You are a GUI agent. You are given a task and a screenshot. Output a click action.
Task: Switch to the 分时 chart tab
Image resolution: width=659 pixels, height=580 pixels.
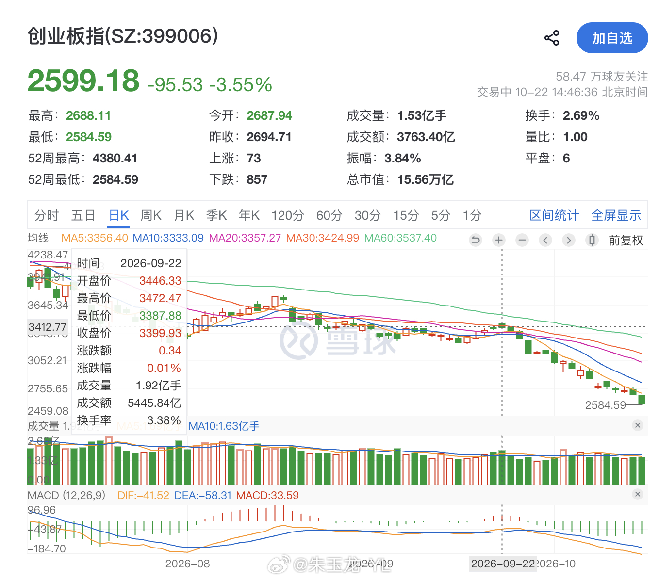(x=47, y=215)
